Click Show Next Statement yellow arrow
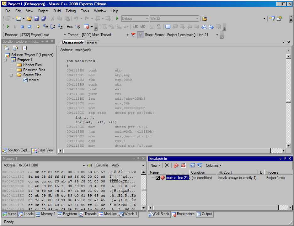Viewport: 294px width, 226px height. (x=38, y=27)
